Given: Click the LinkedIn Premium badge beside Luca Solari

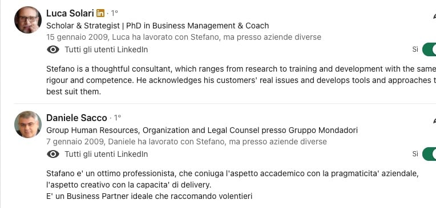Looking at the screenshot, I should point(100,13).
